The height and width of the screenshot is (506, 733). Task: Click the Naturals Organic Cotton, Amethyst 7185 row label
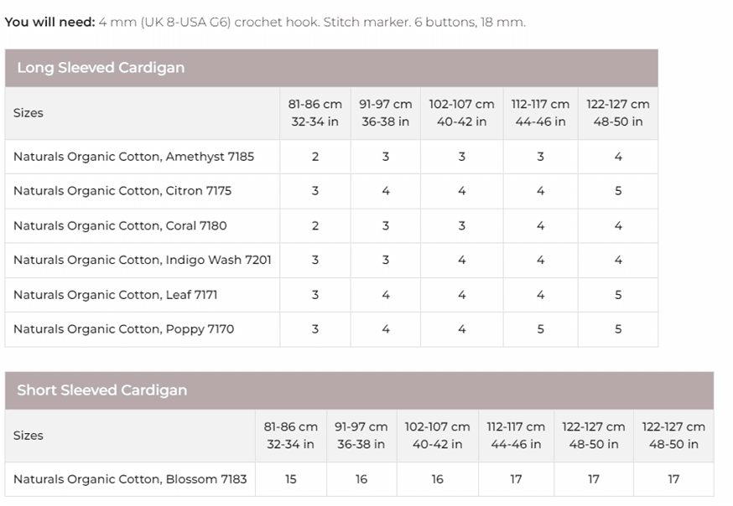click(x=127, y=157)
